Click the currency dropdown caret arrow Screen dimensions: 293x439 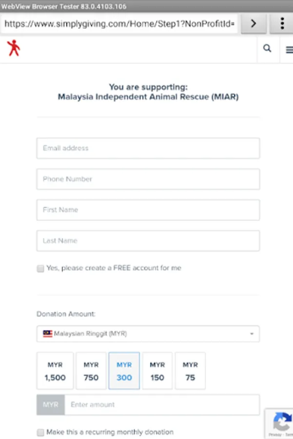tap(252, 334)
